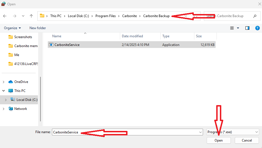Viewport: 262px width, 148px height.
Task: Click the Open button
Action: [218, 140]
